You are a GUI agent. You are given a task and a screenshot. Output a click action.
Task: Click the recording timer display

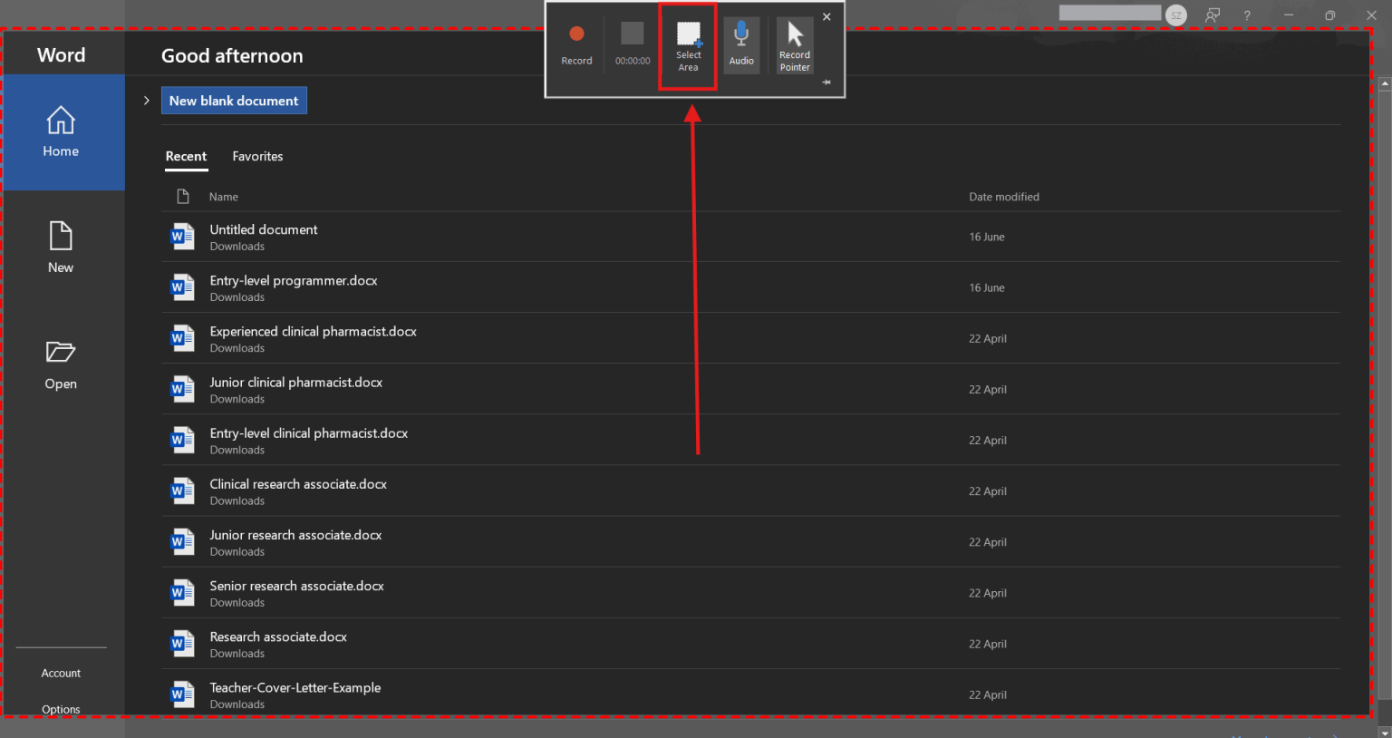pyautogui.click(x=632, y=39)
